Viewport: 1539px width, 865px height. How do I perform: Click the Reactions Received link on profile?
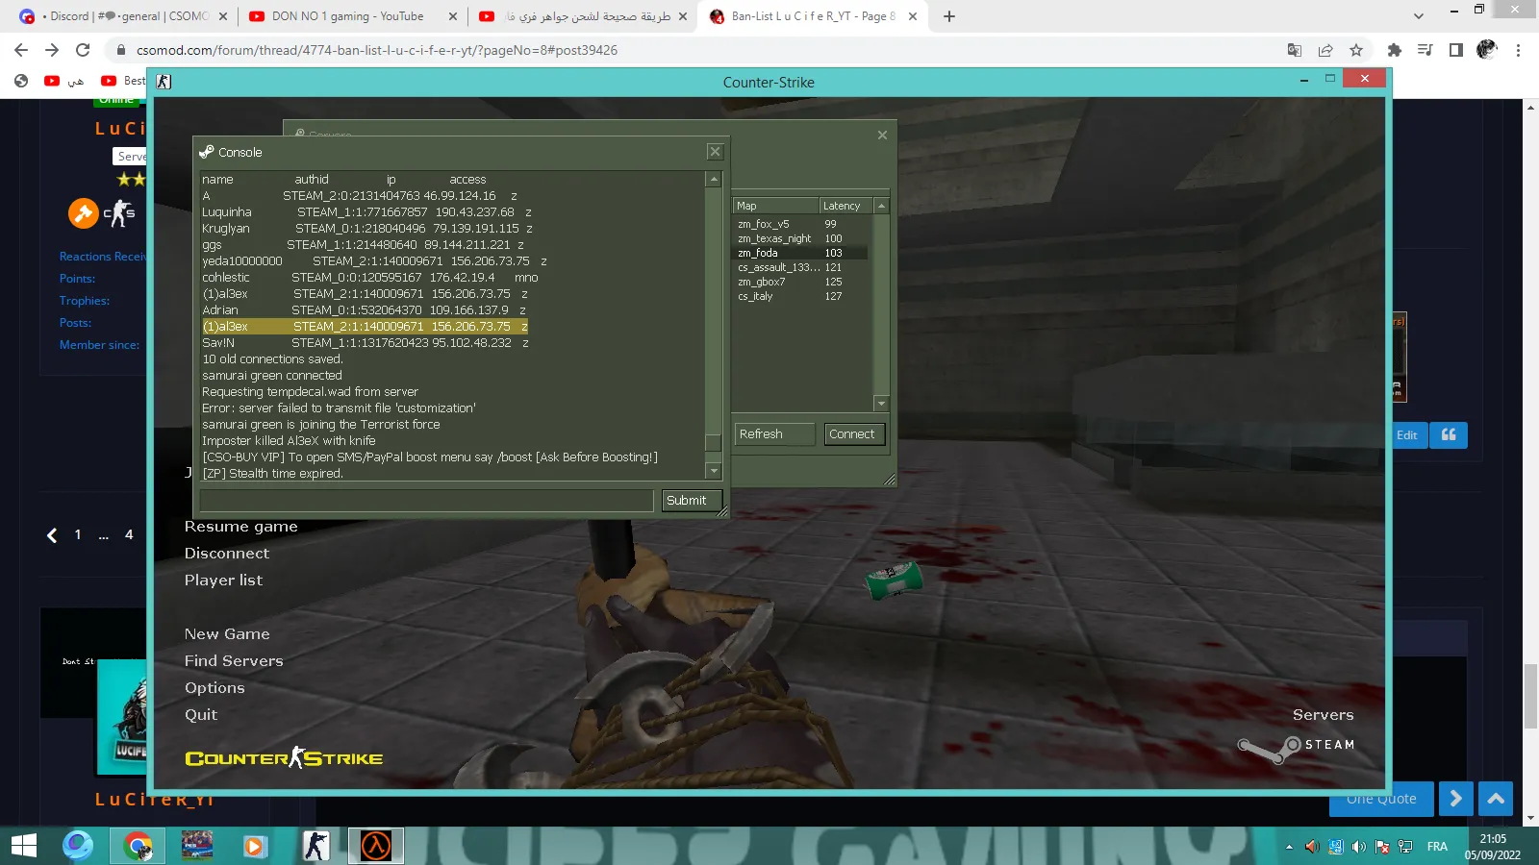(x=103, y=257)
